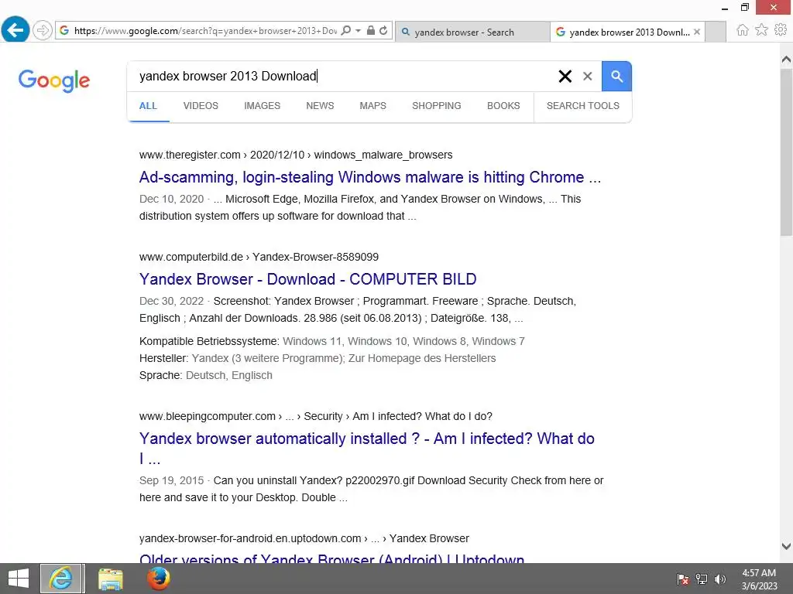Clear search with the bold black X
Screen dimensions: 793x594
click(x=565, y=77)
